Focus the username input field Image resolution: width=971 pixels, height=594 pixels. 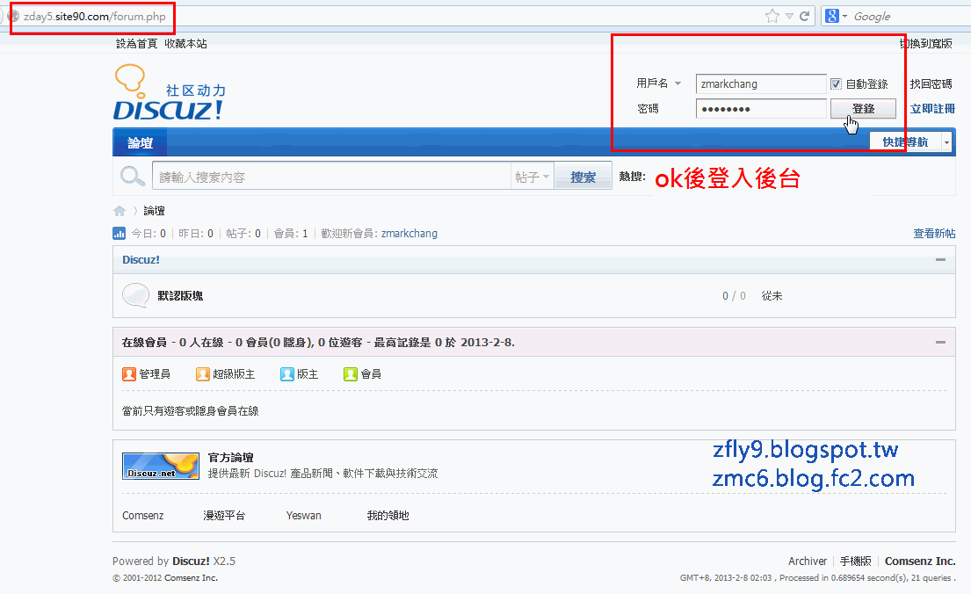click(x=760, y=83)
